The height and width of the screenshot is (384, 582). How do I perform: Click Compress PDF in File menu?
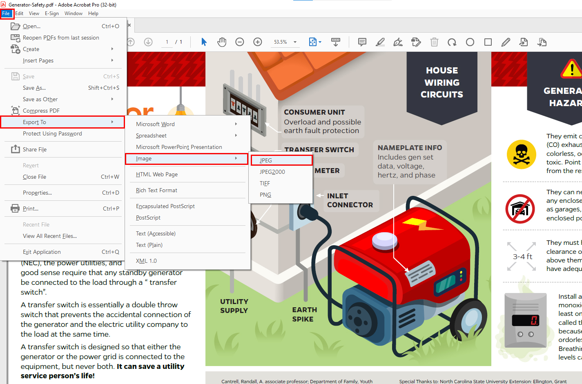[41, 111]
